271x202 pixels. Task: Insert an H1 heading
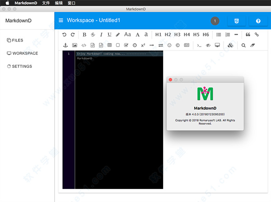tap(159, 35)
